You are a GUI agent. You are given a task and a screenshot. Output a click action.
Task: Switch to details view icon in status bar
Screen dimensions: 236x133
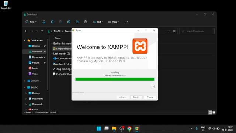pyautogui.click(x=210, y=112)
